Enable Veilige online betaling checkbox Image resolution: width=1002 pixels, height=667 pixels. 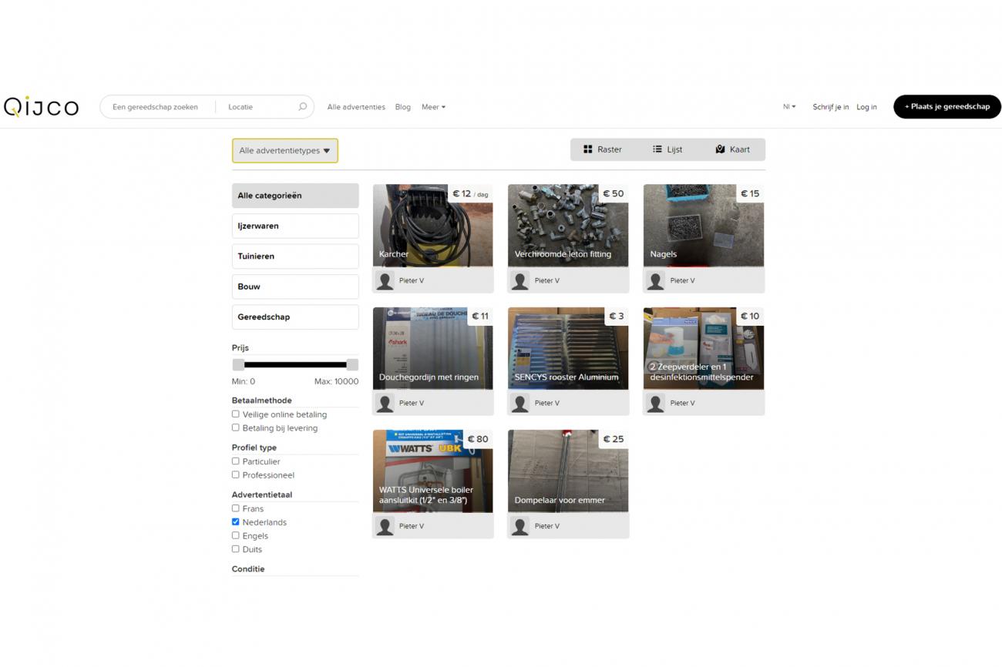(236, 414)
